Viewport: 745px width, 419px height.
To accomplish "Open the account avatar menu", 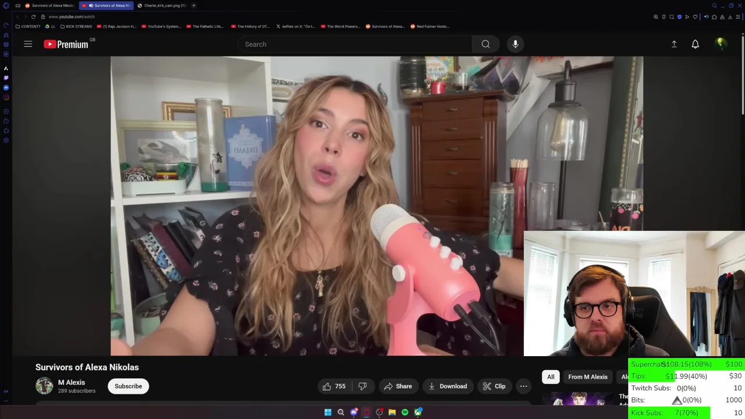I will pos(721,44).
